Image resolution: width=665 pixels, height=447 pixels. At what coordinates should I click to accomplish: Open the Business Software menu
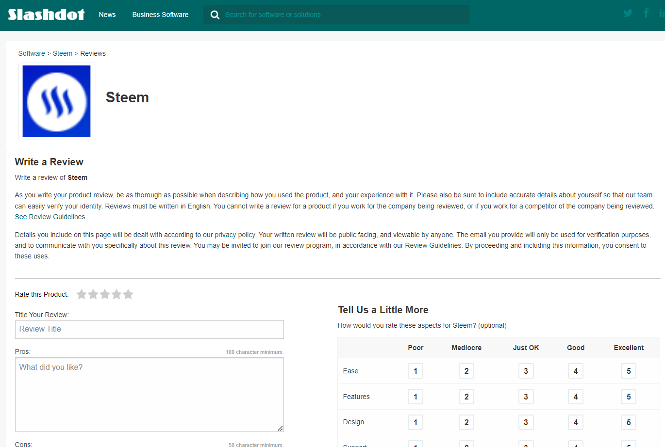click(x=160, y=15)
